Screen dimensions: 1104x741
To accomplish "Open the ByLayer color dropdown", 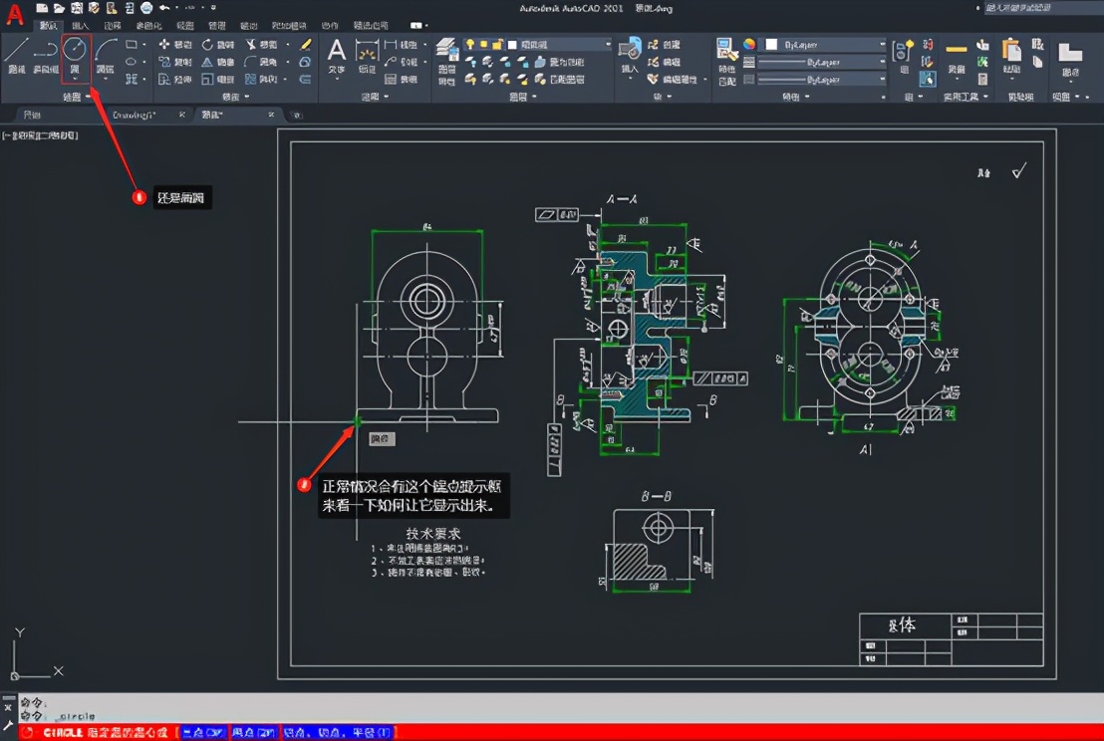I will (x=824, y=45).
